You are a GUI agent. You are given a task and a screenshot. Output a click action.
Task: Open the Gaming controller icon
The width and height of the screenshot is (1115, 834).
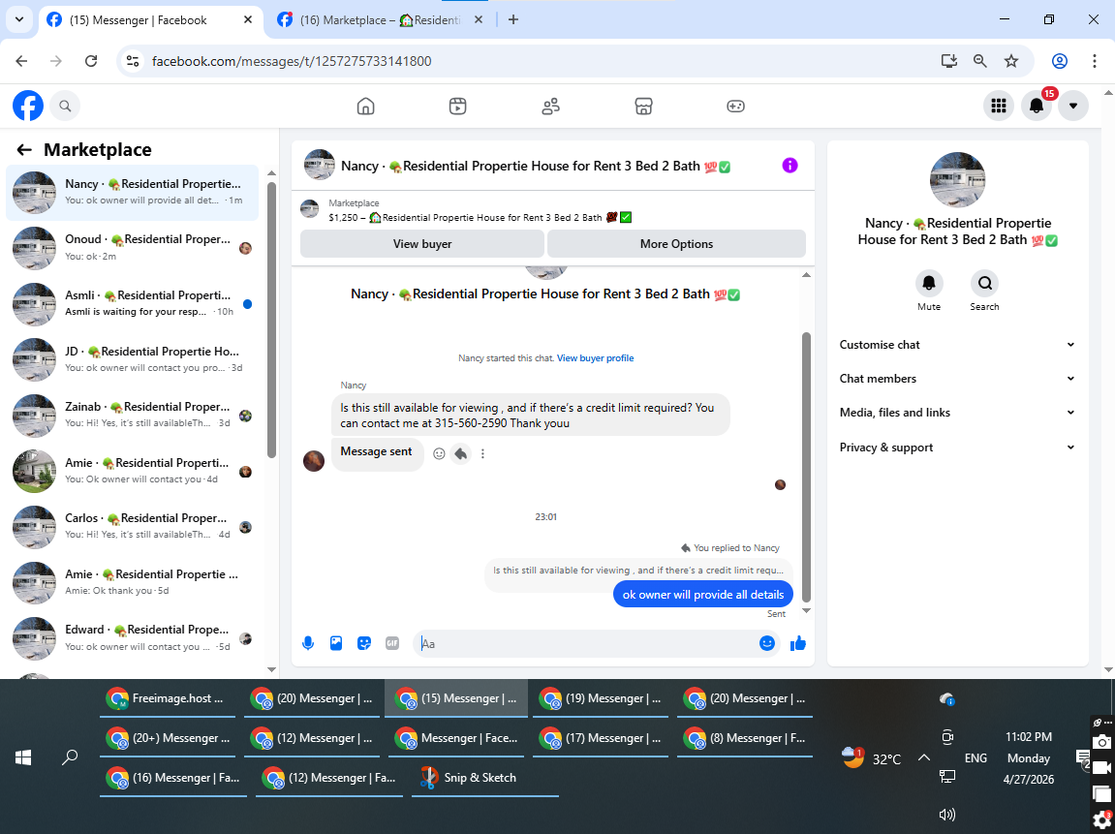coord(735,106)
